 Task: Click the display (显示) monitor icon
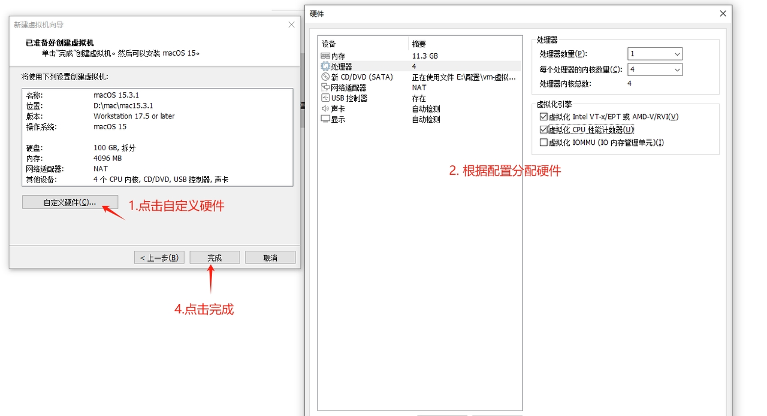[x=325, y=119]
